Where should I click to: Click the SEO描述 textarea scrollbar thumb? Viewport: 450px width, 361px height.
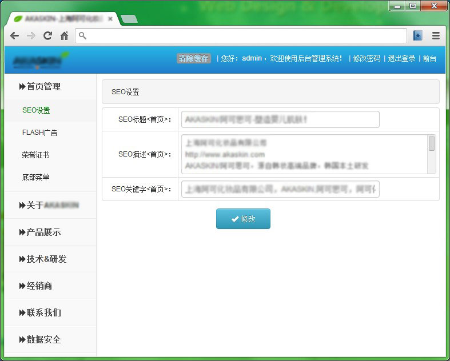pos(432,143)
